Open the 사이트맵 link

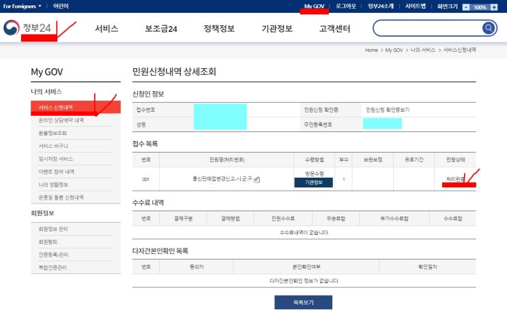[x=416, y=6]
